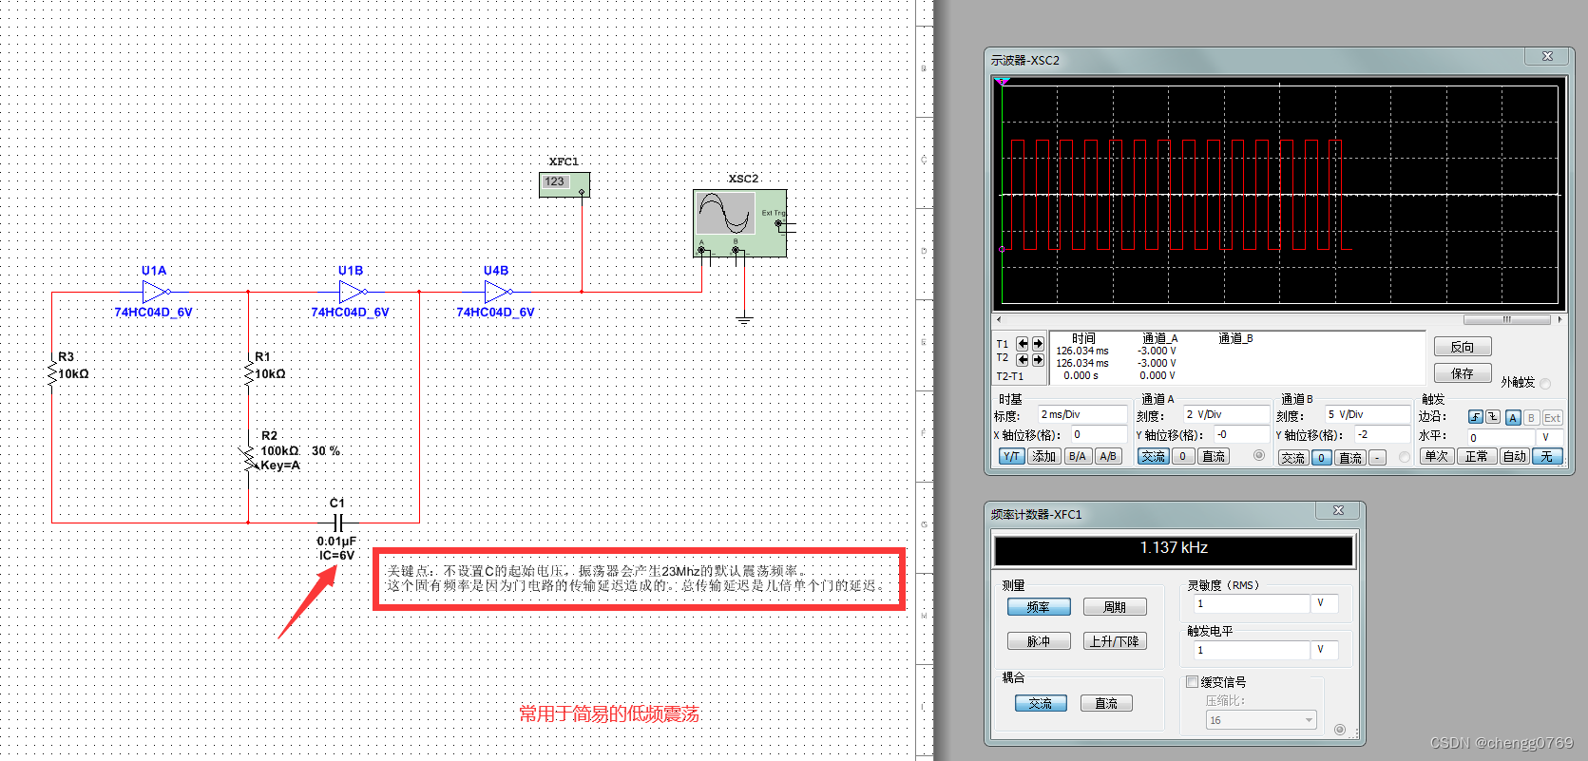Click the 保存 button on oscilloscope
This screenshot has width=1588, height=761.
[1462, 373]
